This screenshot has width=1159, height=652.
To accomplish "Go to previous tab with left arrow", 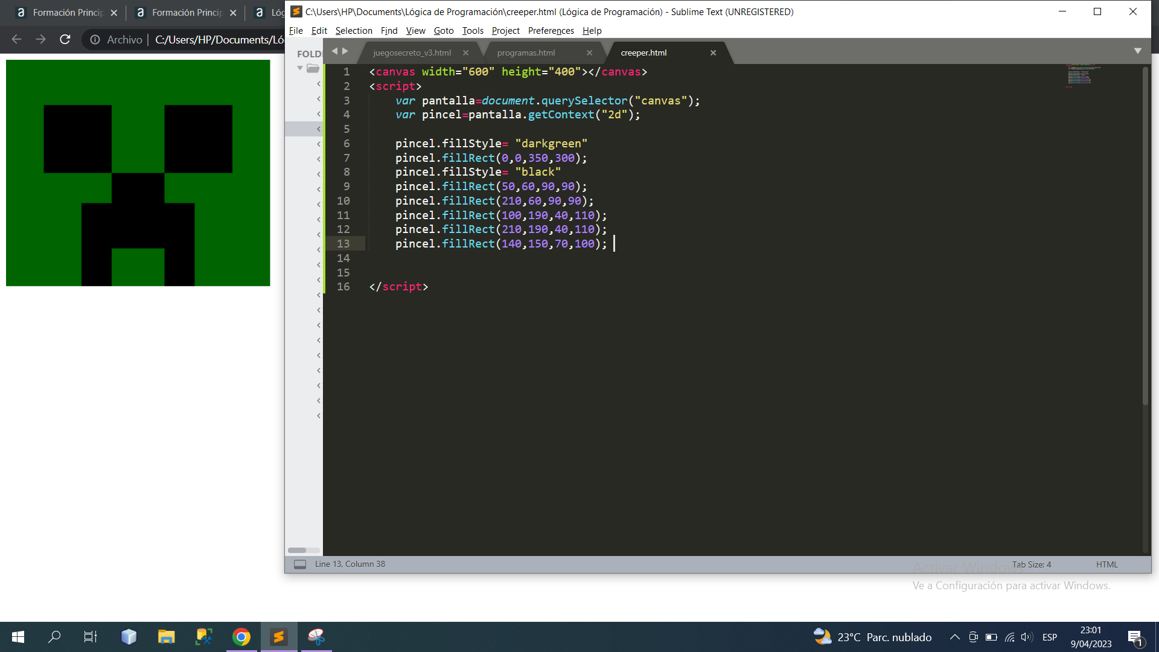I will point(334,51).
